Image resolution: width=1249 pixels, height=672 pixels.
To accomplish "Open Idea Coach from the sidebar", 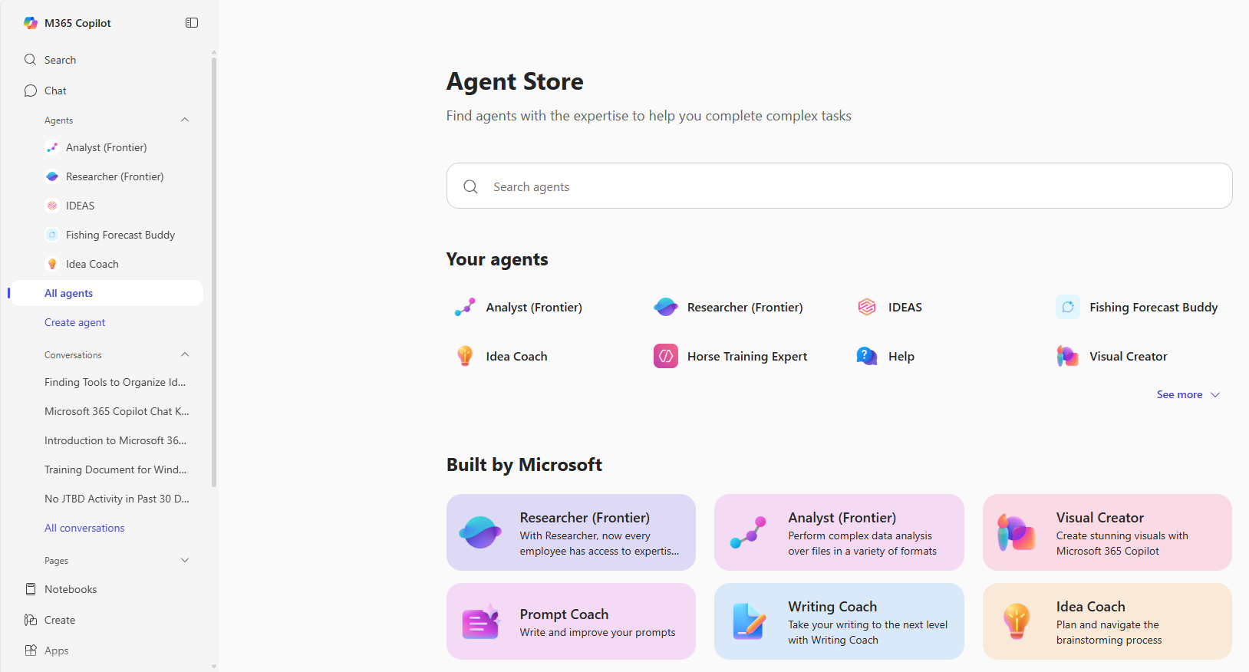I will point(91,263).
